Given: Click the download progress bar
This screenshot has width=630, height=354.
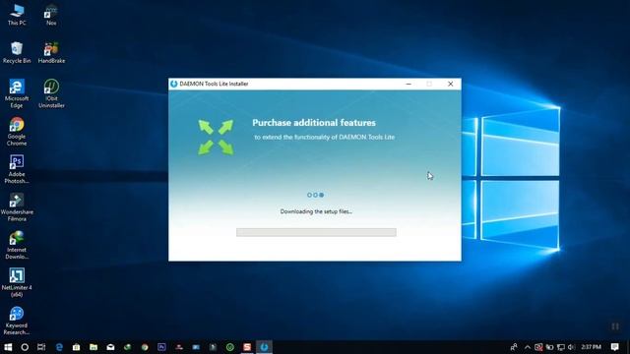Looking at the screenshot, I should click(316, 232).
